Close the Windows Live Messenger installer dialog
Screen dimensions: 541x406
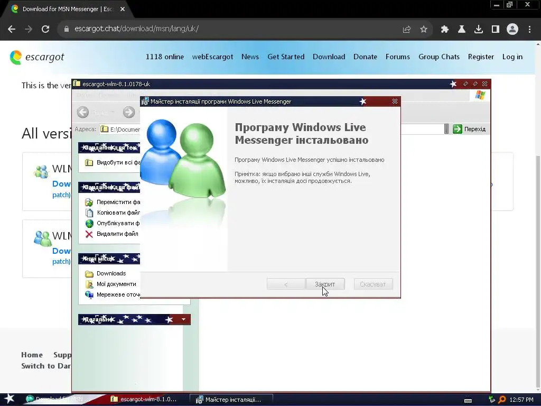click(x=395, y=101)
